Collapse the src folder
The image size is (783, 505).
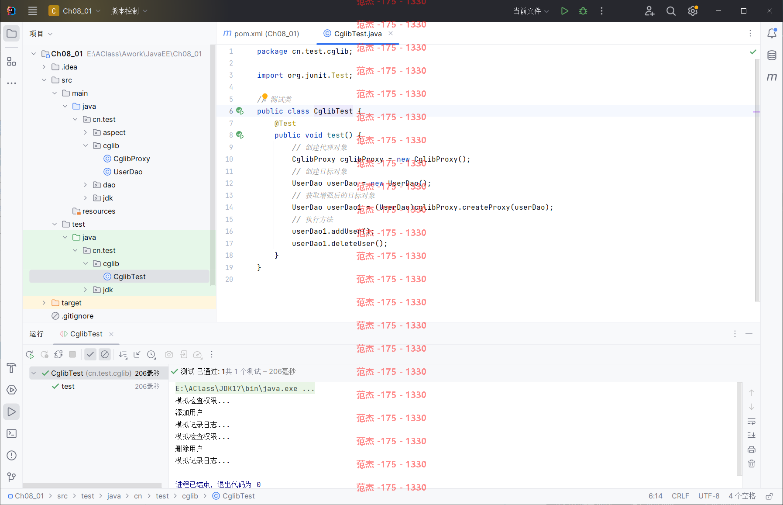coord(44,80)
